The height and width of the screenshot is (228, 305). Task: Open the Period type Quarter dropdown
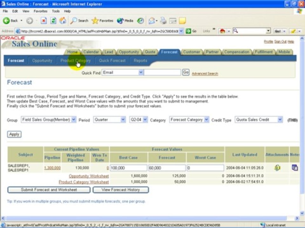pos(123,120)
